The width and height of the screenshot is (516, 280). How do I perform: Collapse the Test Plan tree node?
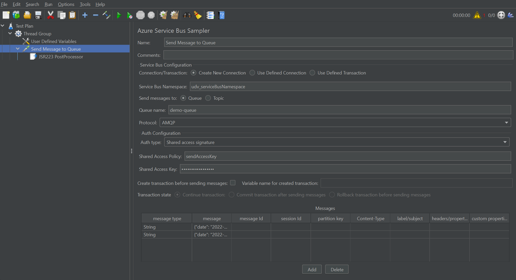point(3,26)
